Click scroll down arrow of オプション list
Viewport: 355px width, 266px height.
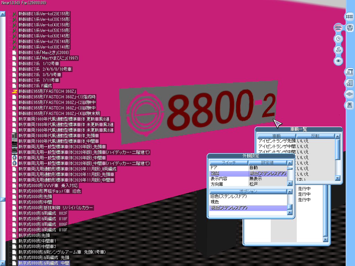tap(290, 212)
